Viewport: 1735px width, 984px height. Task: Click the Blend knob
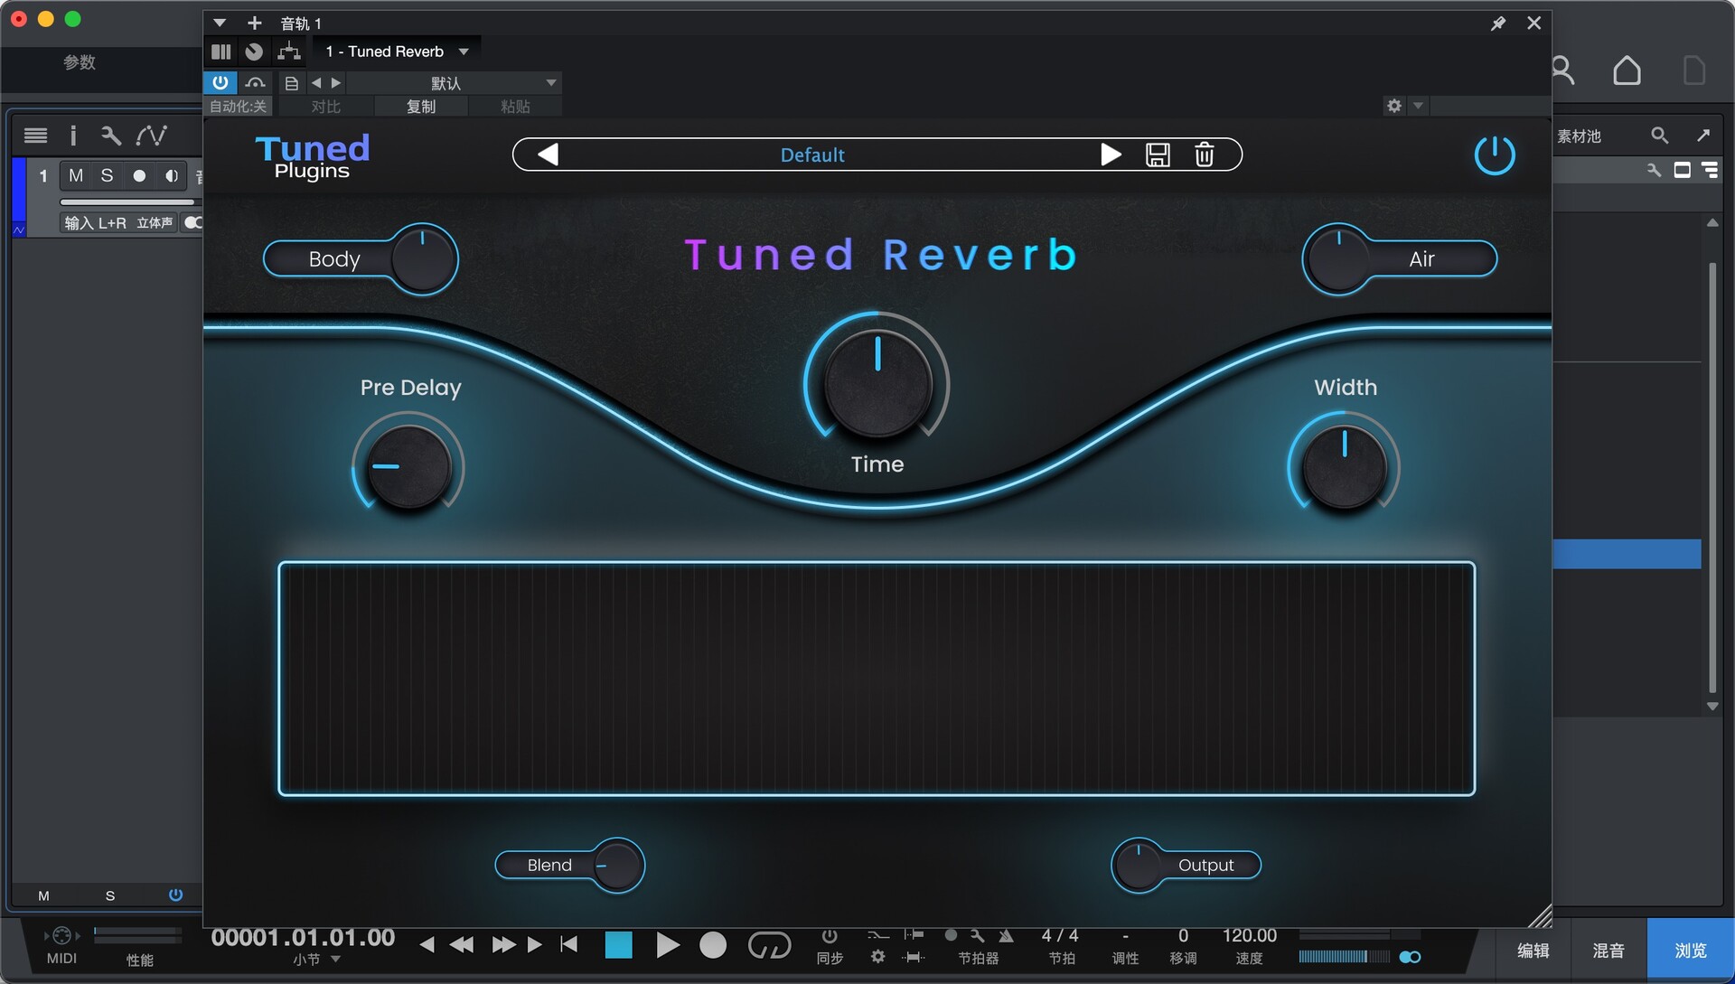click(618, 866)
